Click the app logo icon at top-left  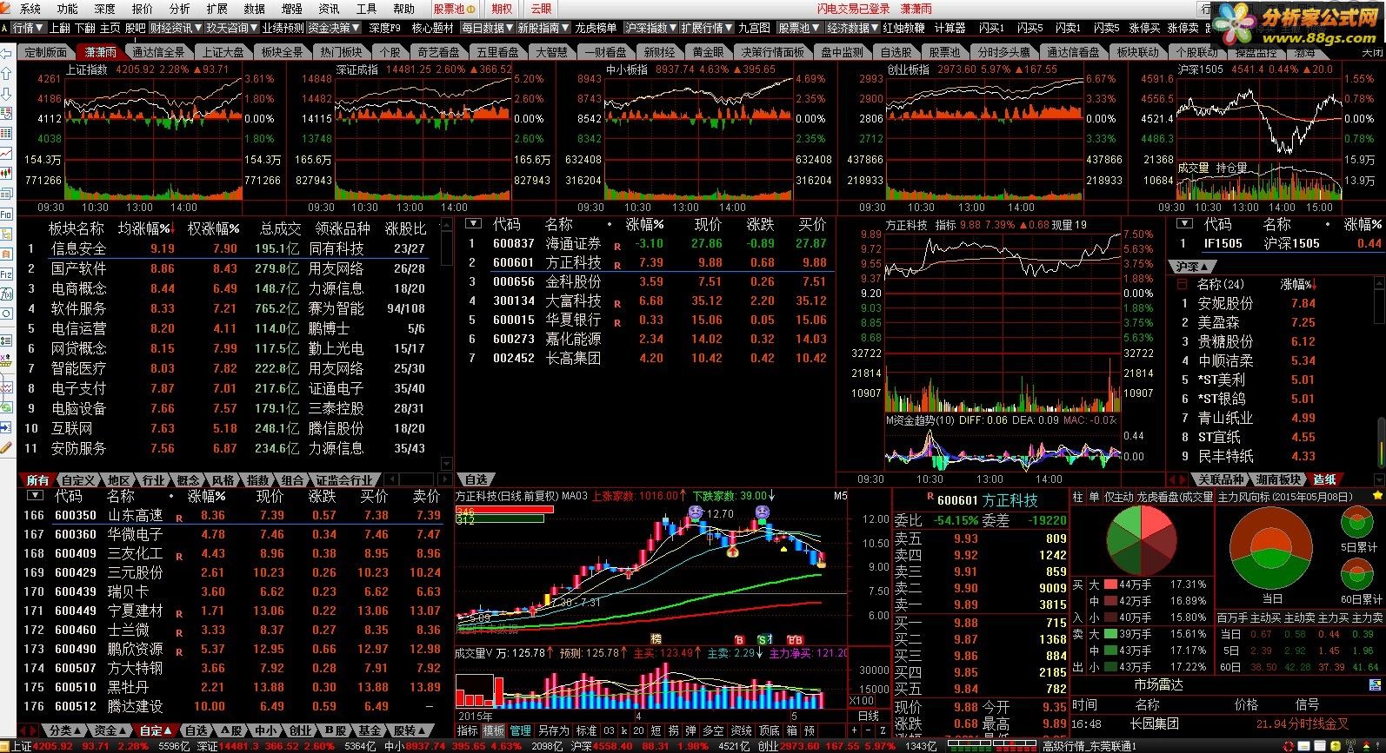[x=6, y=9]
